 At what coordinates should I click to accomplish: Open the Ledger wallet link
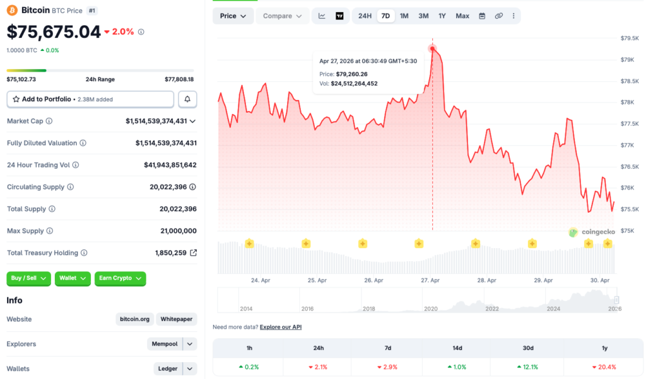168,369
